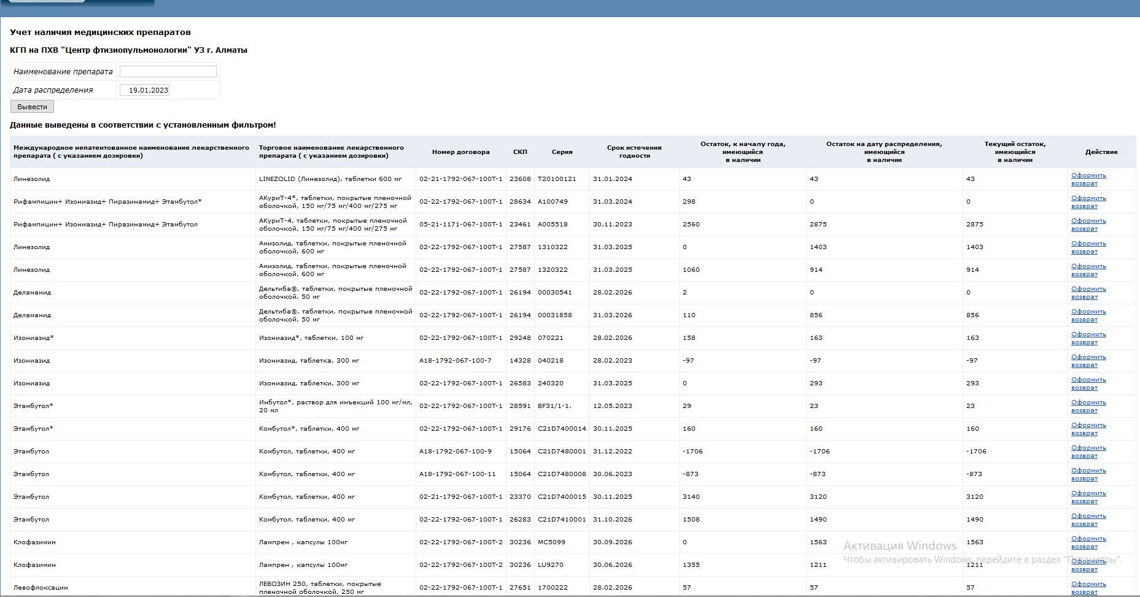Click Оформить возврат for series A005518
The height and width of the screenshot is (597, 1140).
pos(1088,225)
